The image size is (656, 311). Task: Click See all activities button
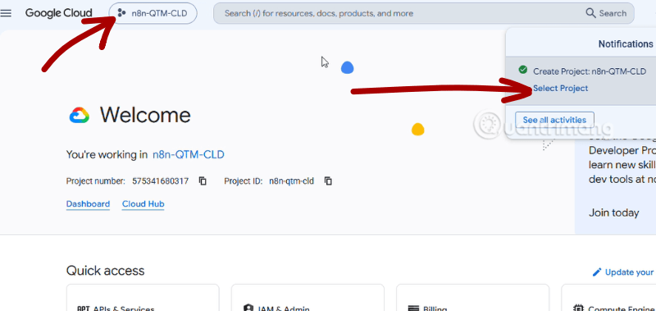click(554, 120)
